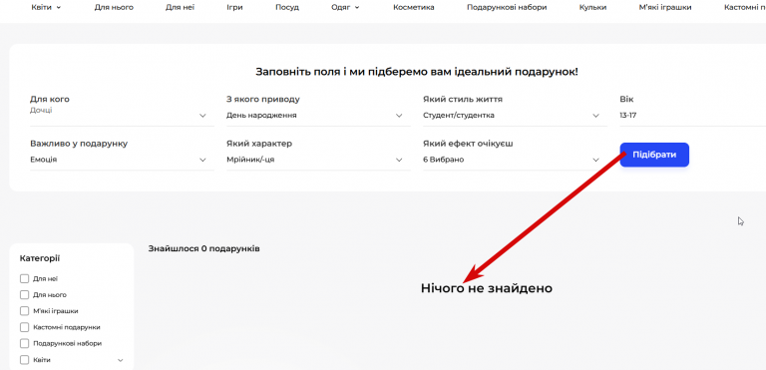Expand the Квіти subcategories chevron in sidebar
The image size is (766, 370).
[121, 360]
